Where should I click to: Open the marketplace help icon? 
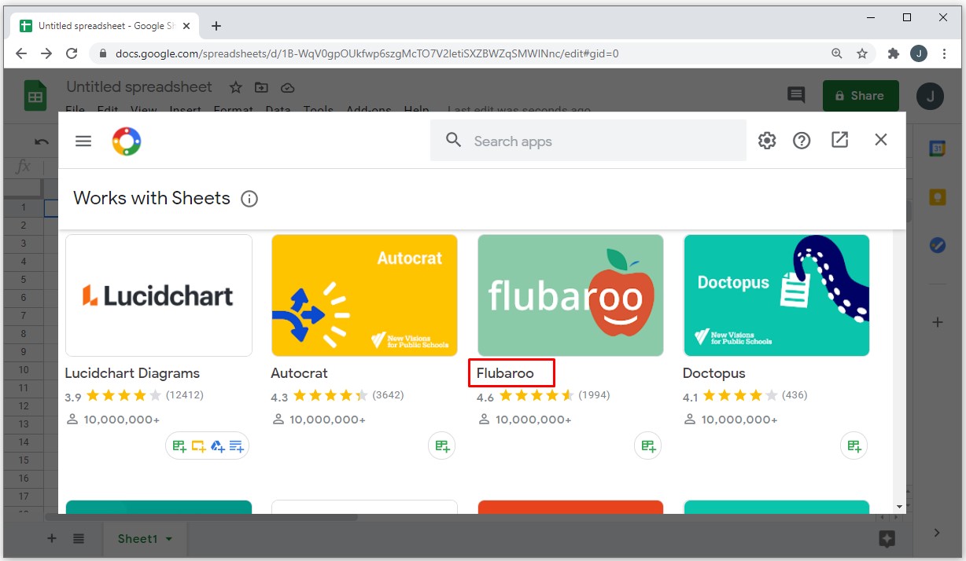pyautogui.click(x=802, y=141)
